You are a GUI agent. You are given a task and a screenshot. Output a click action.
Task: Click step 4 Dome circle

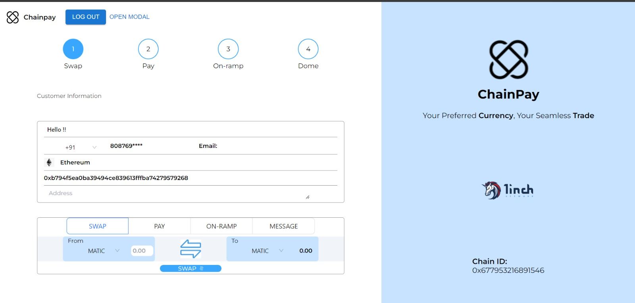[308, 49]
